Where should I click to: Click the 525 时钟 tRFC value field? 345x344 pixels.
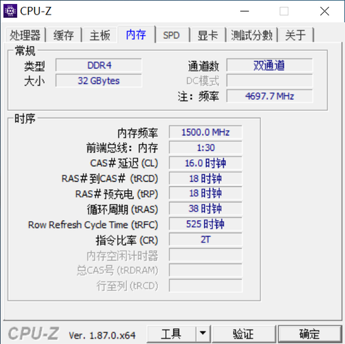click(206, 224)
